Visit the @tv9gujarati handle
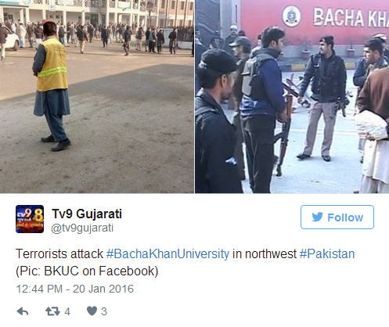The width and height of the screenshot is (389, 327). 82,228
